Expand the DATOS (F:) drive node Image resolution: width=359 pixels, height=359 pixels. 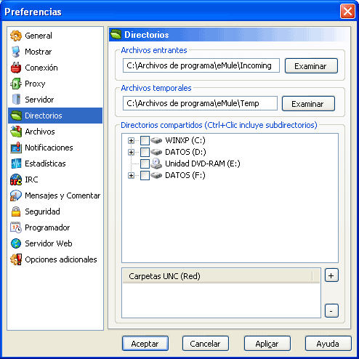[131, 175]
